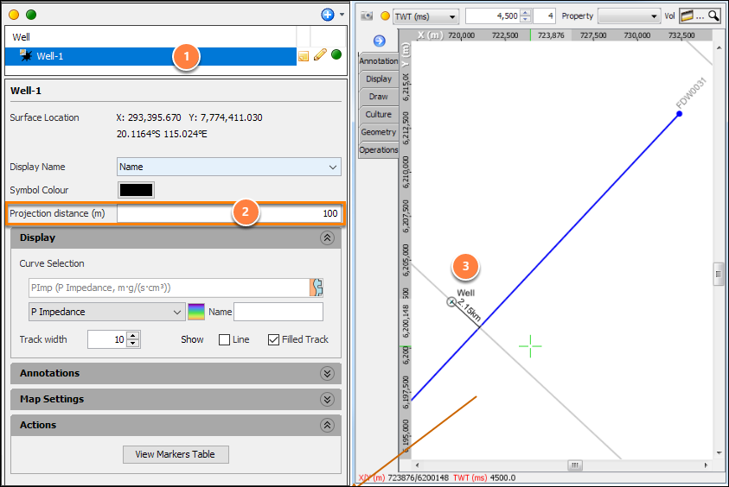Click the Vol volume selector icon
The image size is (729, 487).
[687, 16]
